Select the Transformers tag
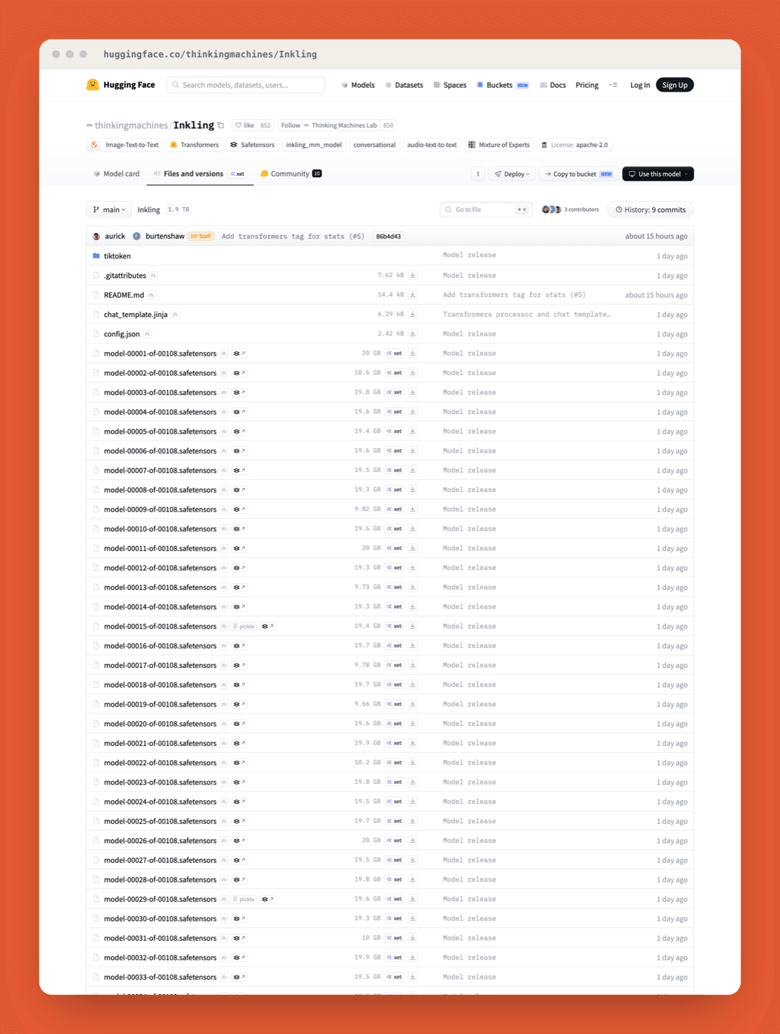Screen dimensions: 780x1034 [194, 145]
